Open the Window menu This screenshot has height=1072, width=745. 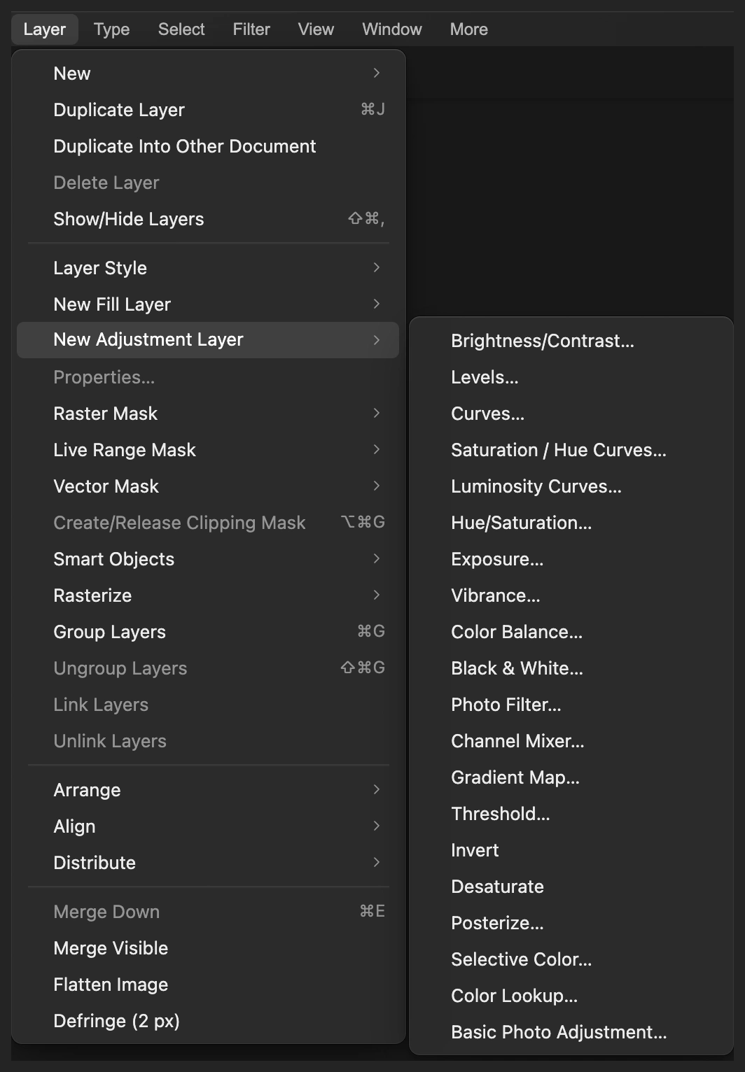(x=391, y=29)
